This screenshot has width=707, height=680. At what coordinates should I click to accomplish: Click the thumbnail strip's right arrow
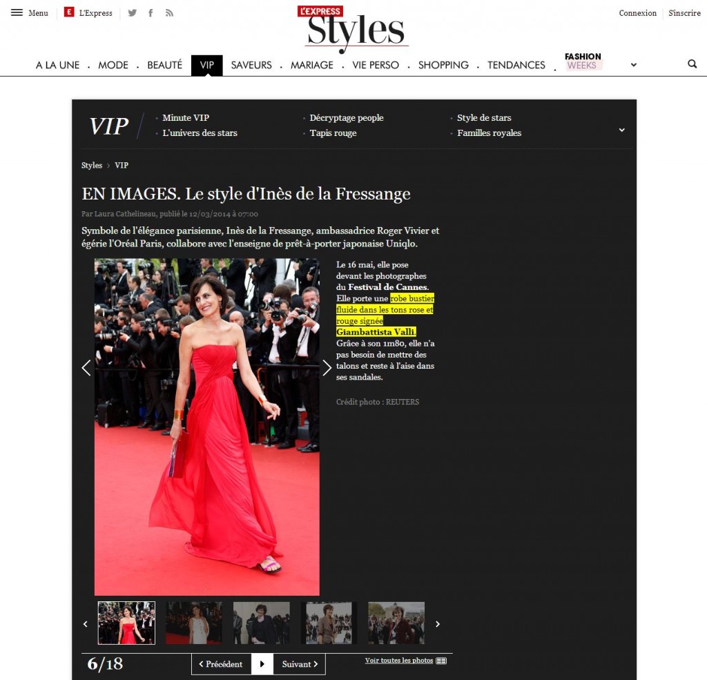click(x=437, y=623)
